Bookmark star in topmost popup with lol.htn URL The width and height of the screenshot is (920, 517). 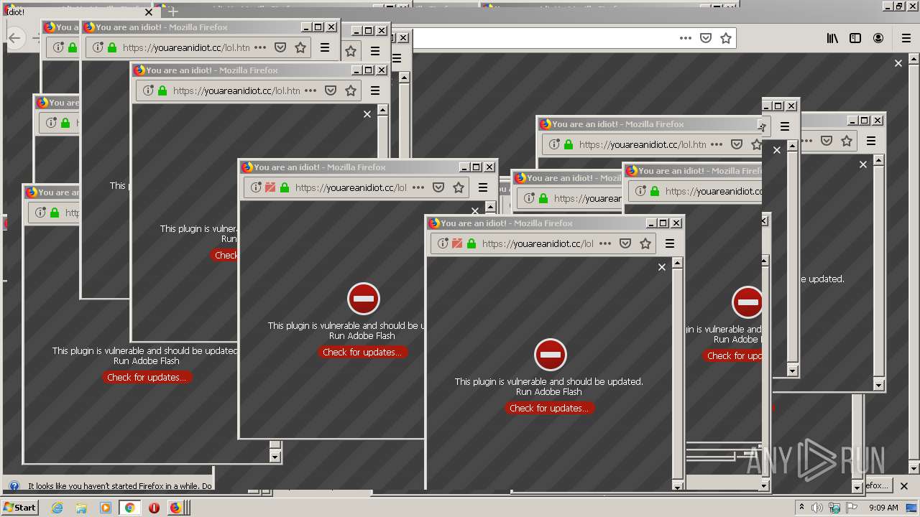pos(300,47)
